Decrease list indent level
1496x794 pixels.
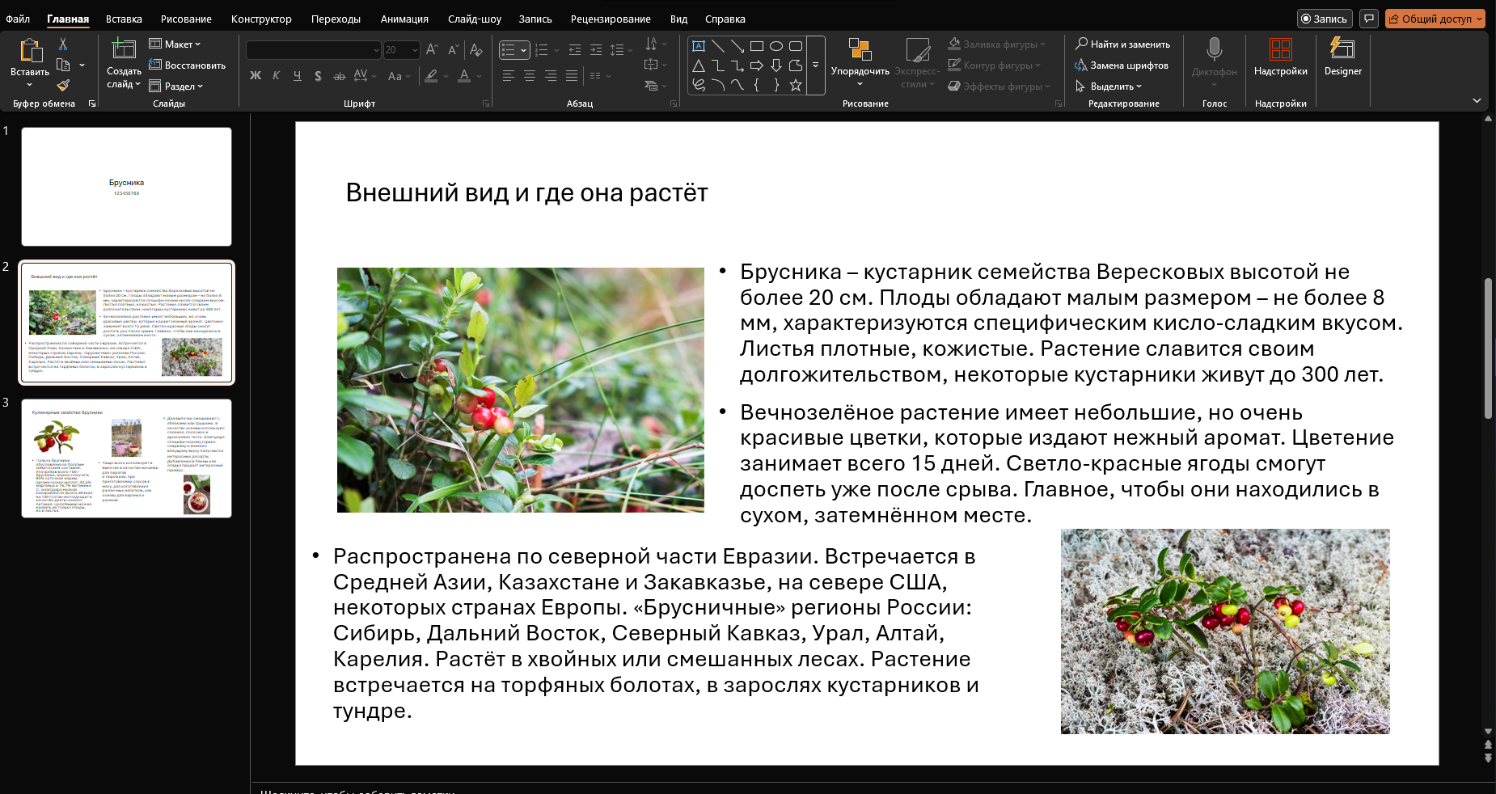click(x=575, y=50)
